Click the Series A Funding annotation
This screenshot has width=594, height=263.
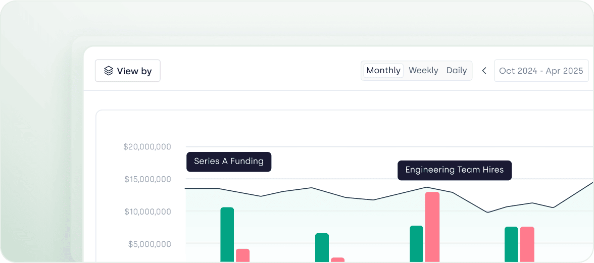coord(229,162)
